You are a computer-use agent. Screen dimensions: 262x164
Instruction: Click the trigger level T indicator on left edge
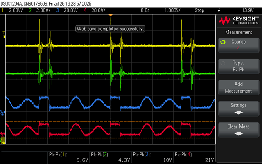4,35
